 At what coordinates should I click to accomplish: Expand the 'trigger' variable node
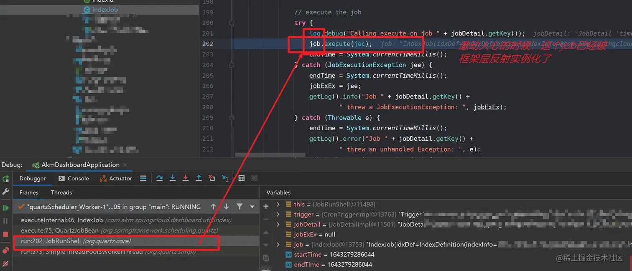[278, 214]
